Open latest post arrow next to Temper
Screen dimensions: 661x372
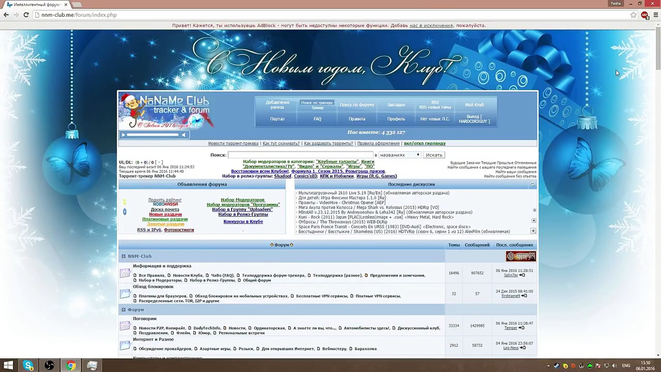coord(522,328)
